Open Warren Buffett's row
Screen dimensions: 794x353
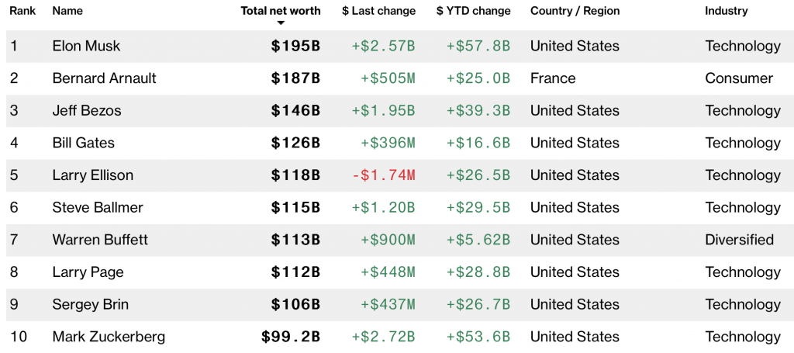coord(100,240)
